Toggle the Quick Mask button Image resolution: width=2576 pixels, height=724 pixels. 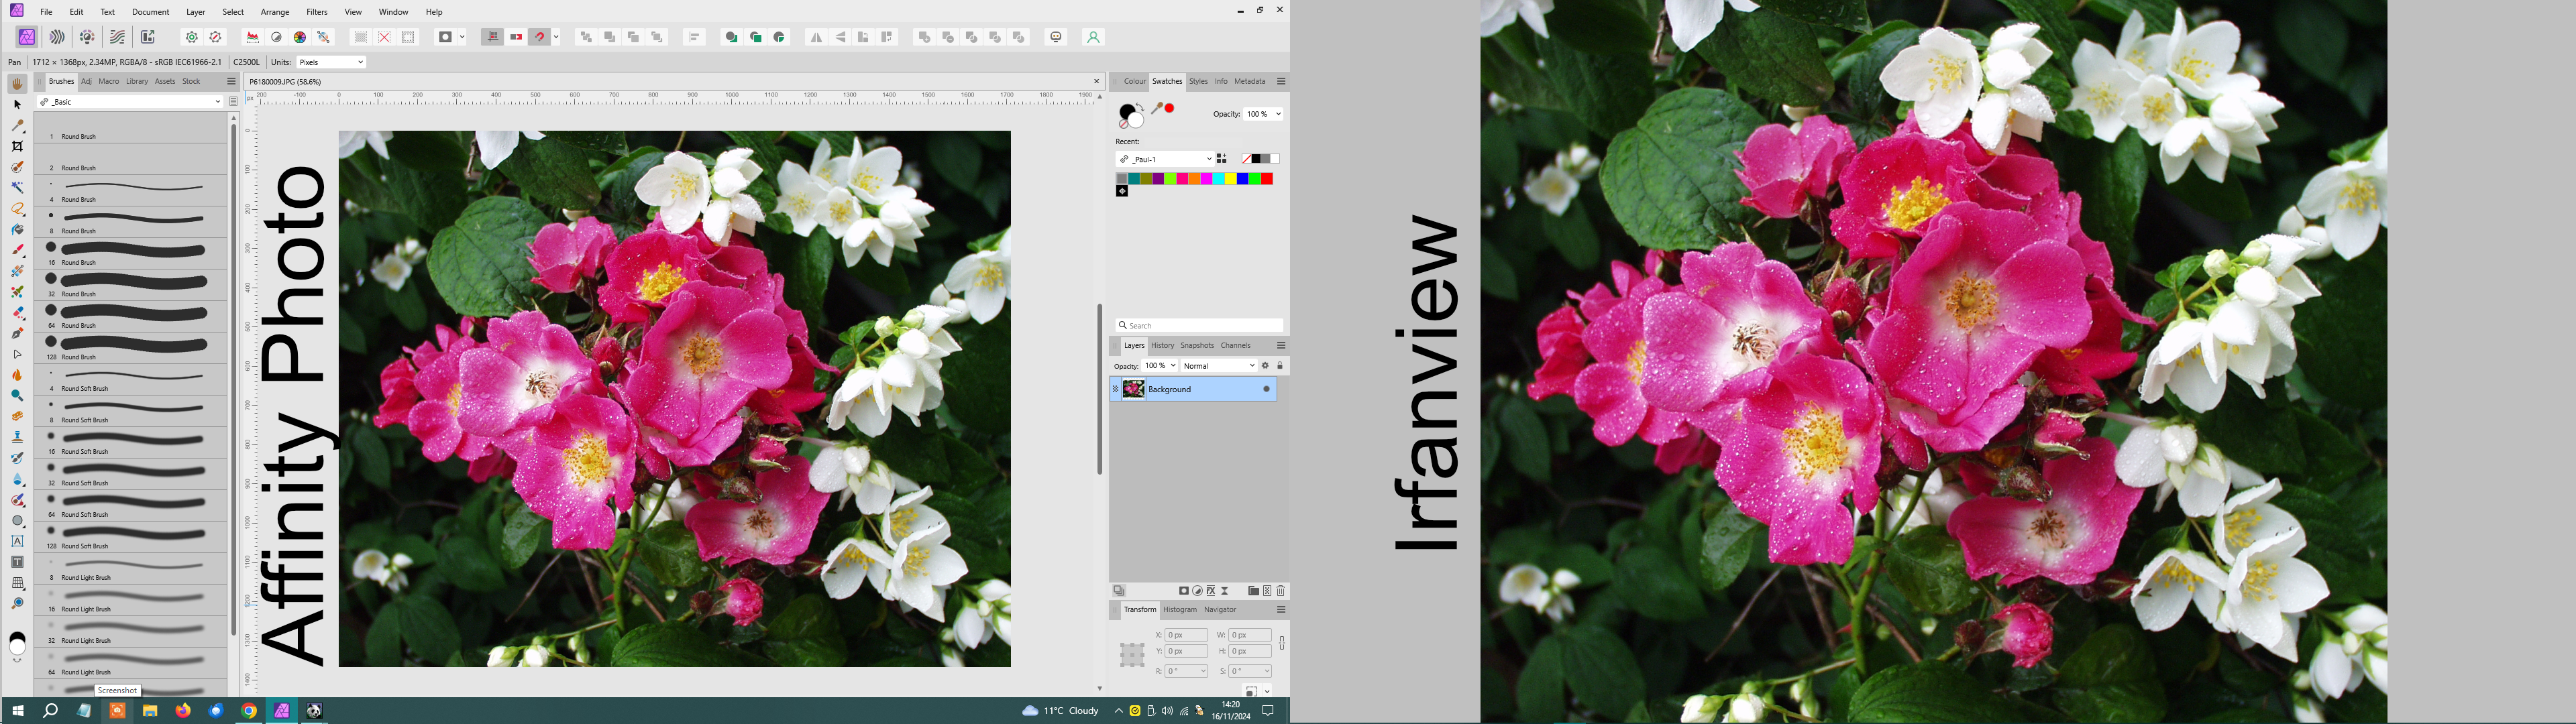click(445, 37)
